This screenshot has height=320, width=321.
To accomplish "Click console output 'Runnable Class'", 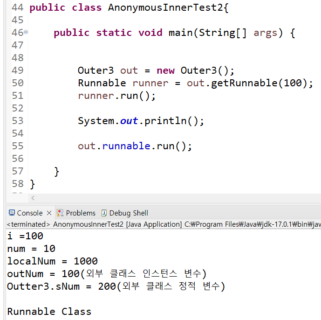I will (x=49, y=312).
